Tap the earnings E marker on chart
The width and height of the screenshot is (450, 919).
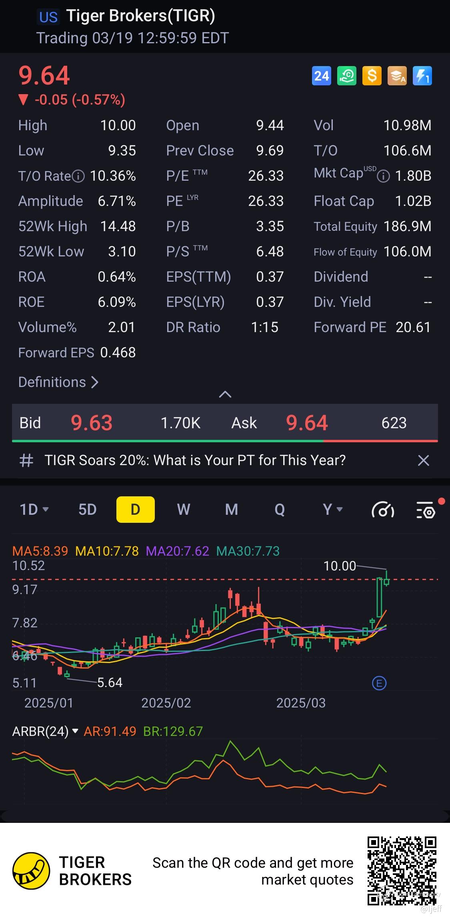(379, 683)
